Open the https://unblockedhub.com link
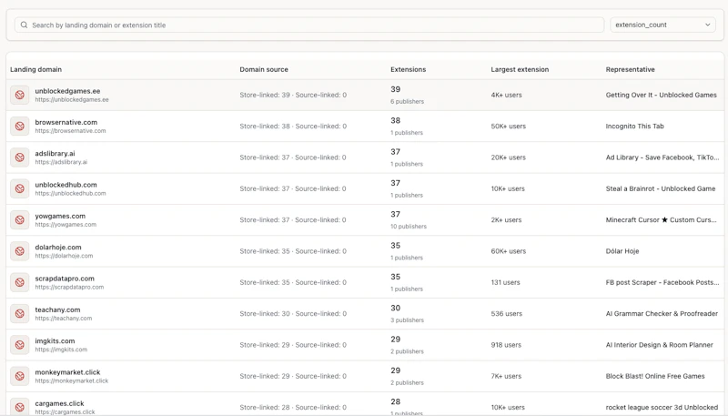The width and height of the screenshot is (728, 416). (70, 193)
